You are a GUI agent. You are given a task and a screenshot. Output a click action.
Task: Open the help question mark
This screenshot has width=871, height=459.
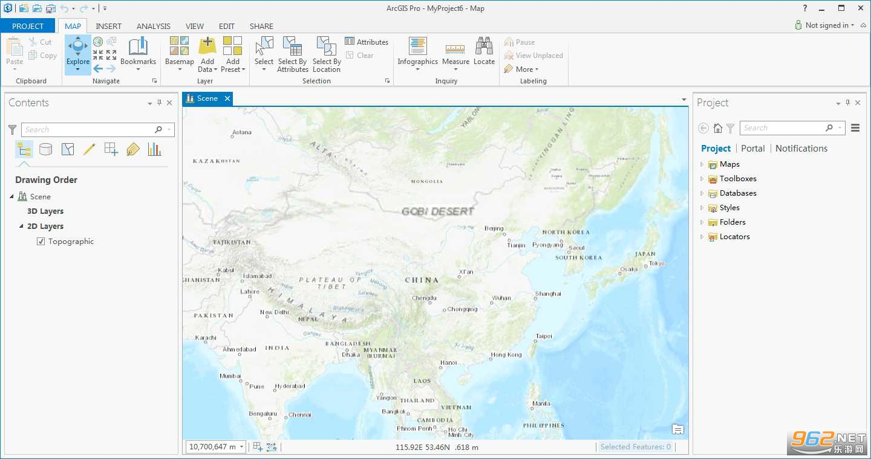click(x=805, y=8)
